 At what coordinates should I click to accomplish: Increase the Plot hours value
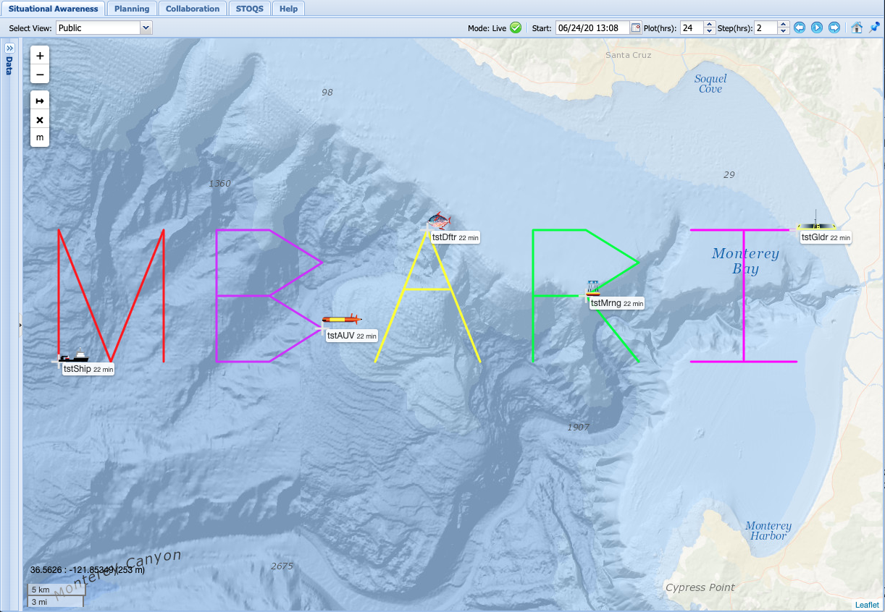point(710,25)
